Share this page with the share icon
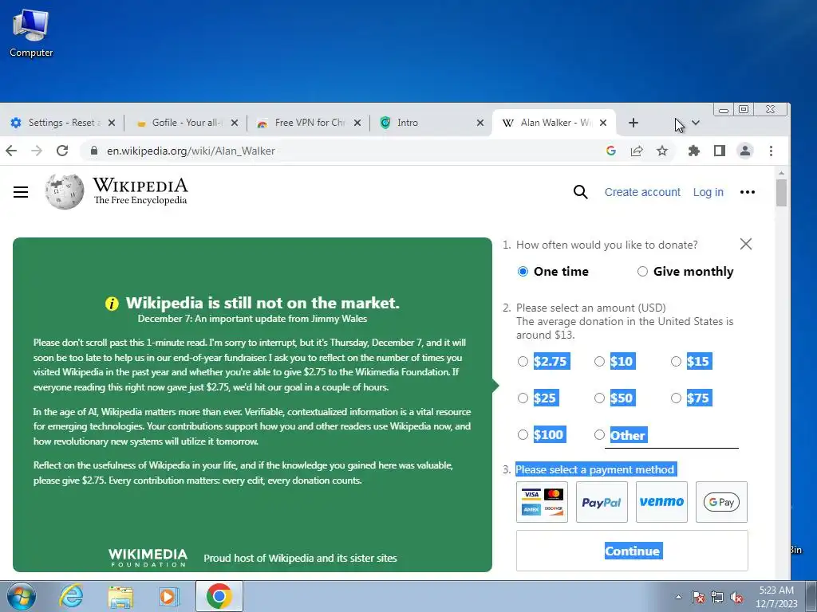 pyautogui.click(x=636, y=151)
